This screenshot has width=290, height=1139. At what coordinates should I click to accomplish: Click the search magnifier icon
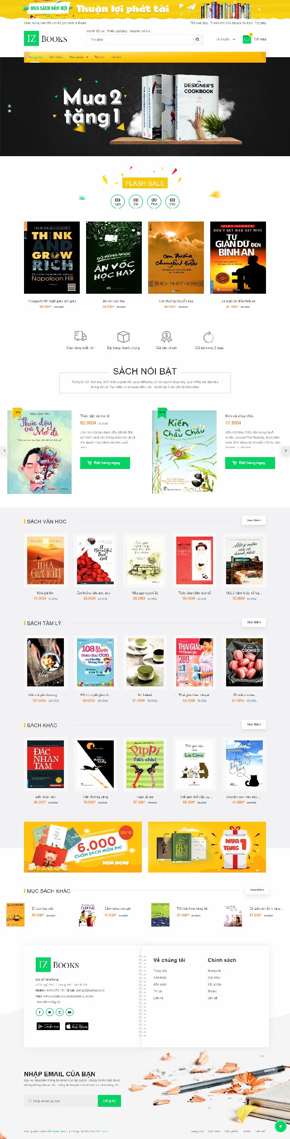(197, 39)
